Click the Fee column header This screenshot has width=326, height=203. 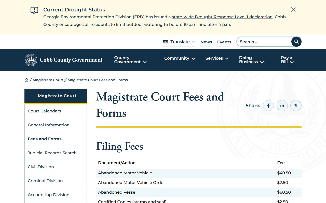click(281, 163)
